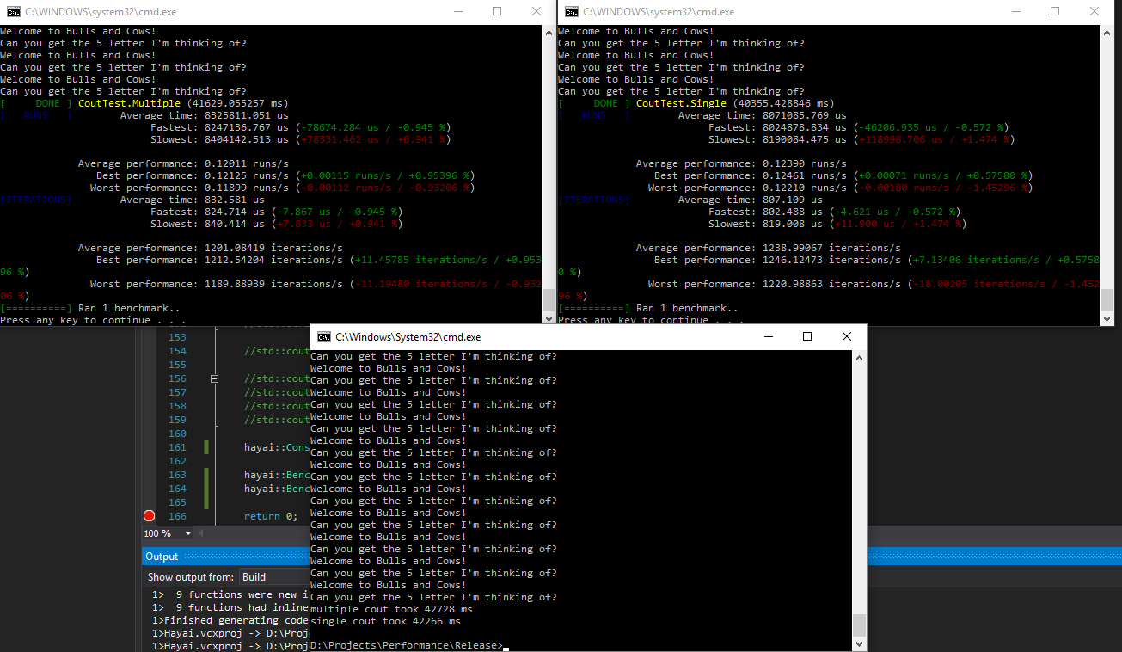Collapse the code block at line 156
Viewport: 1122px width, 652px height.
(215, 378)
